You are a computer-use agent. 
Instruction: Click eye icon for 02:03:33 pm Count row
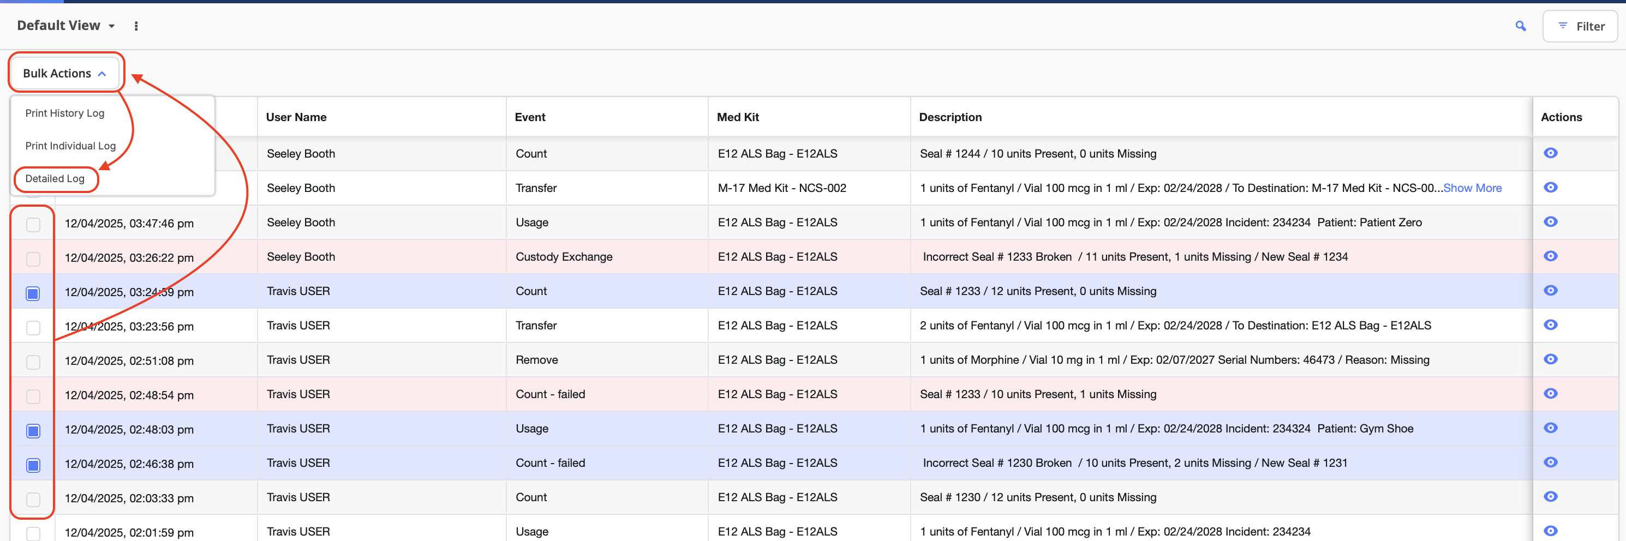coord(1550,497)
